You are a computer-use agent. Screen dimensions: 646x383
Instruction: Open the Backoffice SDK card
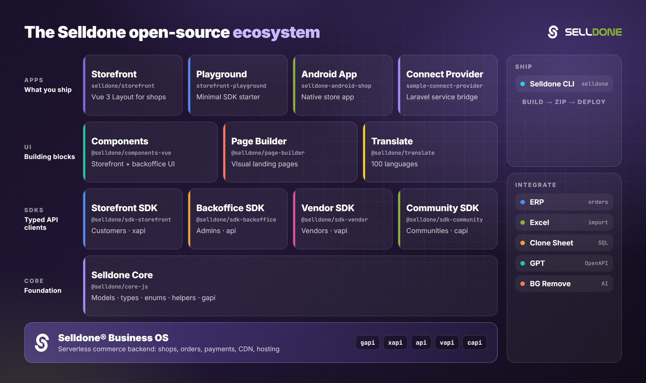(x=238, y=219)
